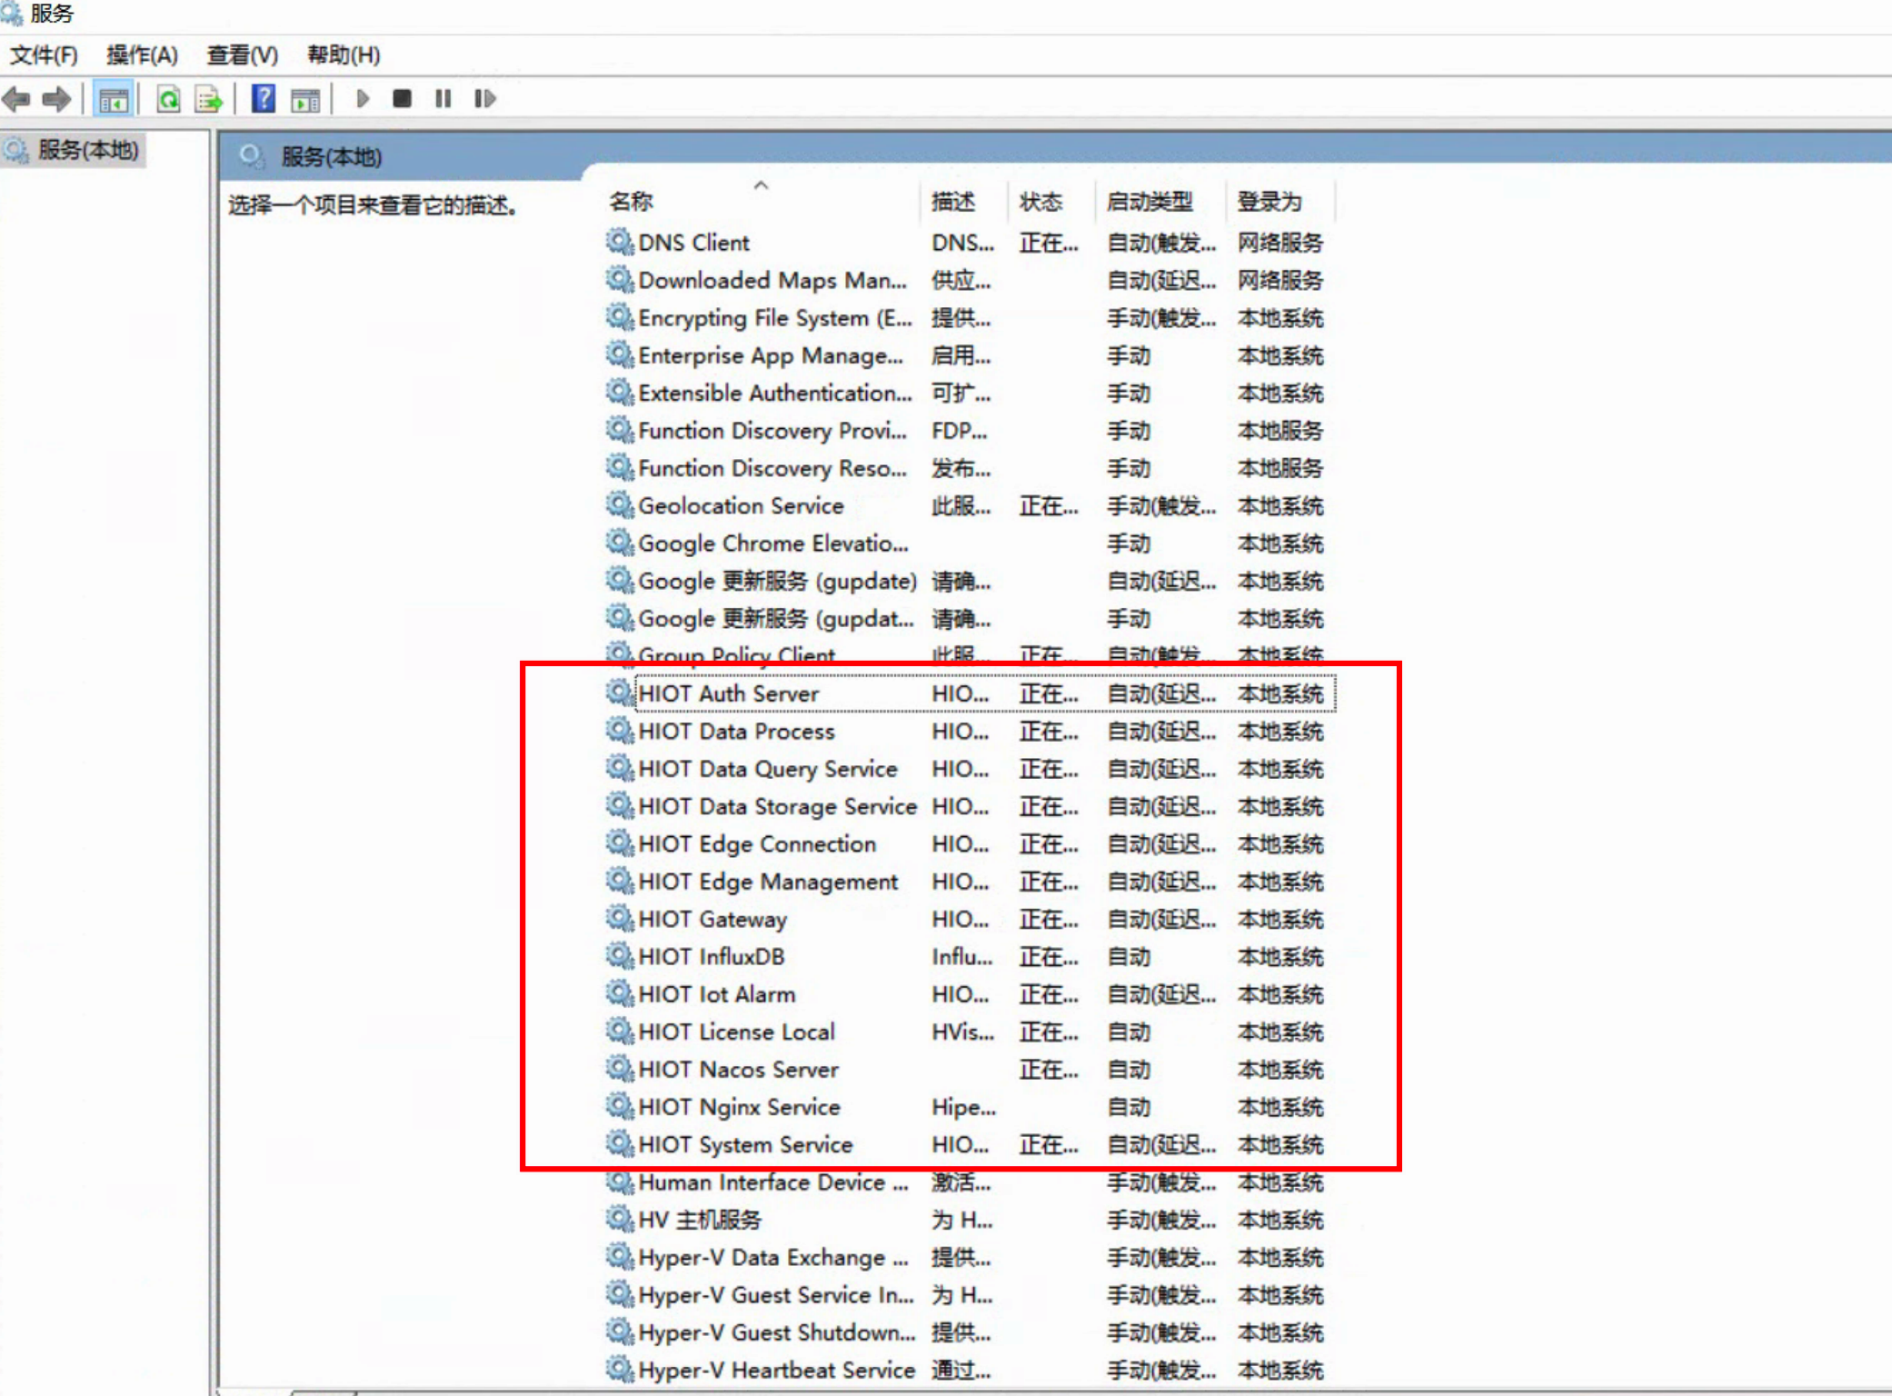Select HIOT Data Storage Service row
The image size is (1892, 1396).
969,806
